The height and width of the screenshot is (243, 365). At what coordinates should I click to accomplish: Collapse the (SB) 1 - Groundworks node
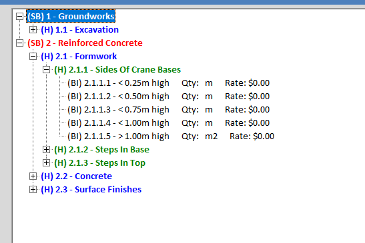[x=20, y=17]
